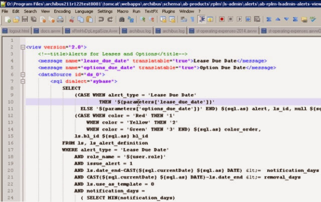Toggle the indent guide button
321x202 pixels.
tap(202, 19)
